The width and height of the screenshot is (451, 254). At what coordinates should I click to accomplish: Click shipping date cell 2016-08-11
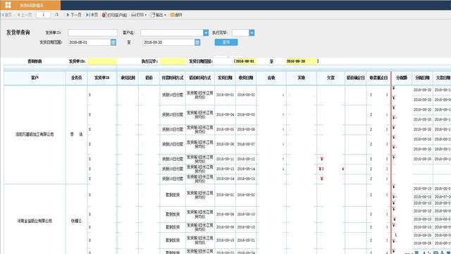pos(225,159)
